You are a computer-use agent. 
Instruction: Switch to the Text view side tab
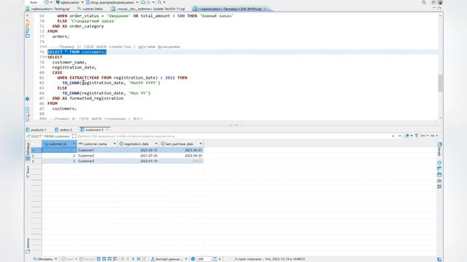click(28, 172)
